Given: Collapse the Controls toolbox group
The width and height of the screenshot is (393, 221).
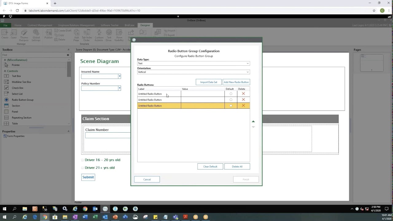Looking at the screenshot, I should [5, 71].
